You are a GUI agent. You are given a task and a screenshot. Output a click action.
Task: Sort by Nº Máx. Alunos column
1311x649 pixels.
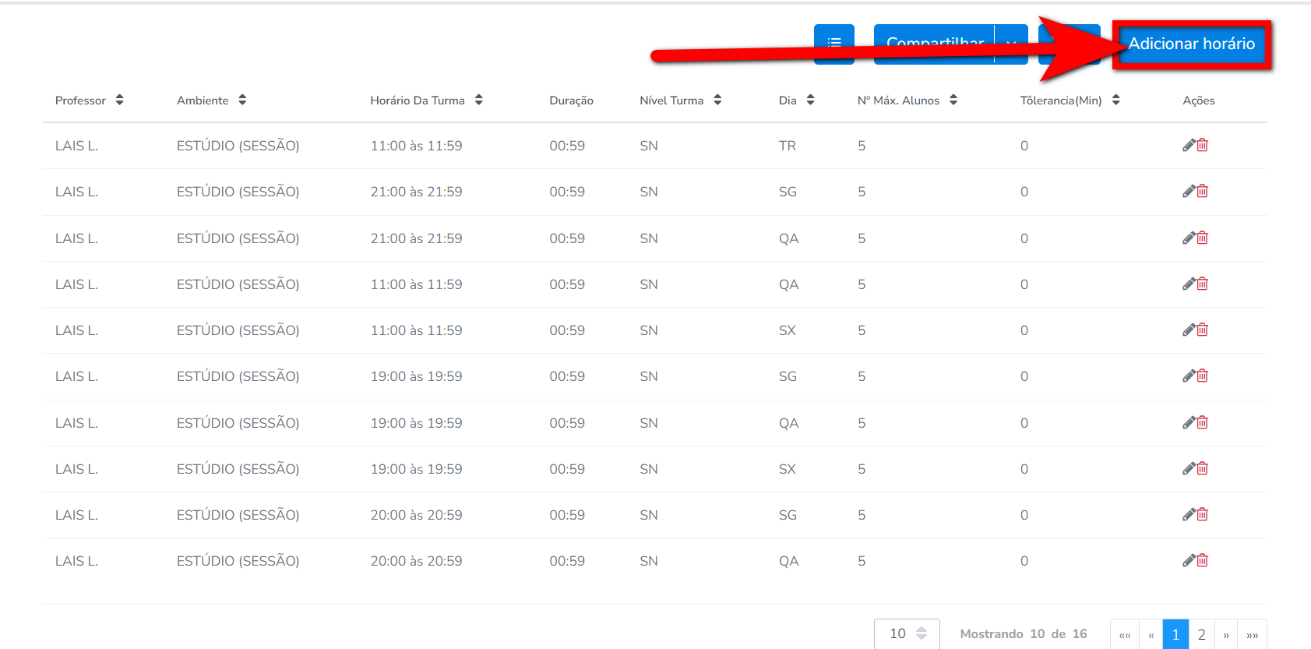pyautogui.click(x=953, y=100)
